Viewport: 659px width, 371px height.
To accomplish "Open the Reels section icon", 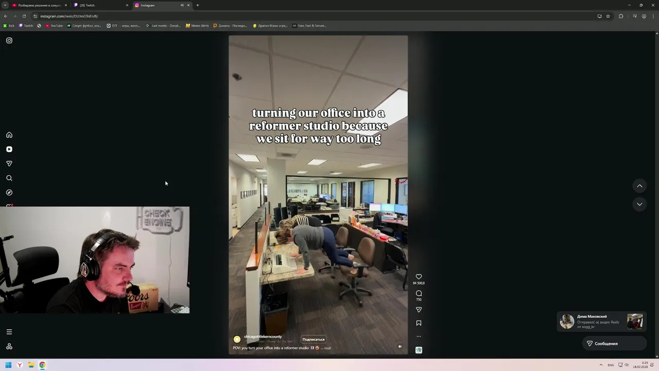I will 9,149.
